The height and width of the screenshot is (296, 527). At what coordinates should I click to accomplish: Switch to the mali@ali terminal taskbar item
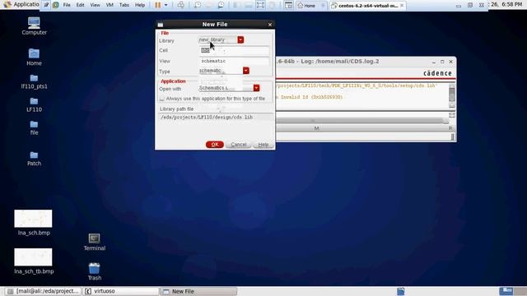pos(44,291)
